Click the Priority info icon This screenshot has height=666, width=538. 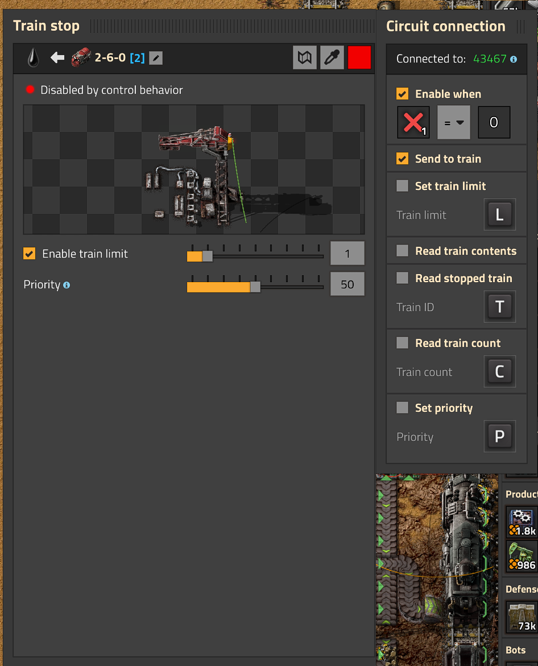pos(67,286)
